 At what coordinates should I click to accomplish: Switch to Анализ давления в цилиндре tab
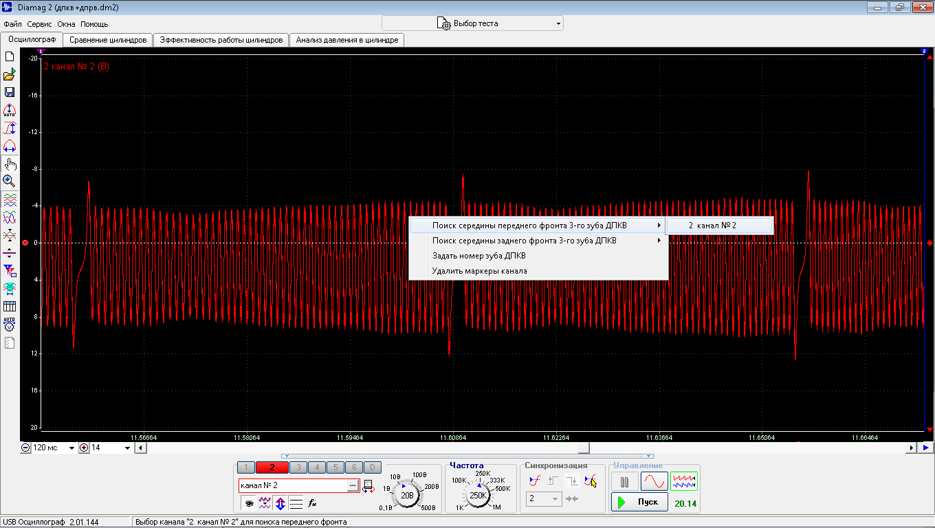(x=346, y=40)
